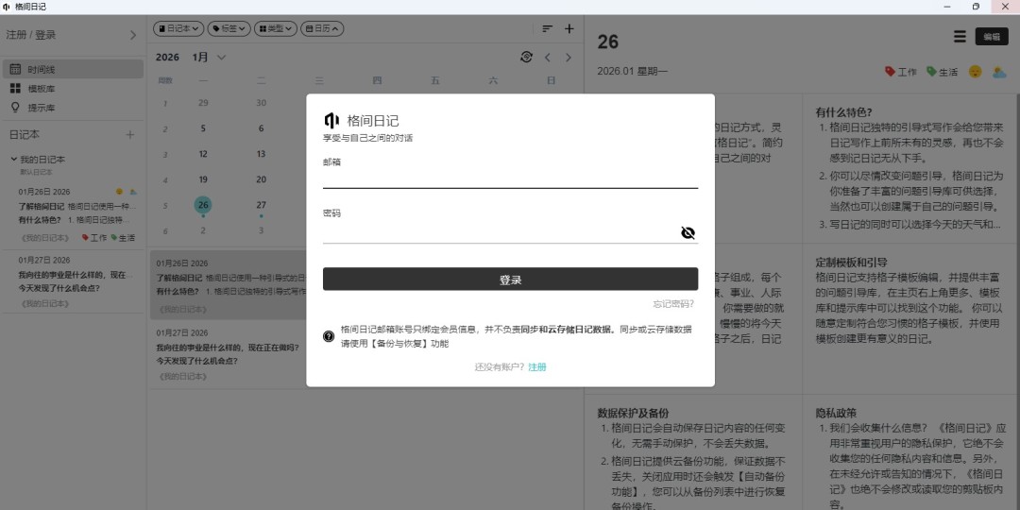Click the mood emoji icon in header
The height and width of the screenshot is (510, 1020).
point(975,72)
